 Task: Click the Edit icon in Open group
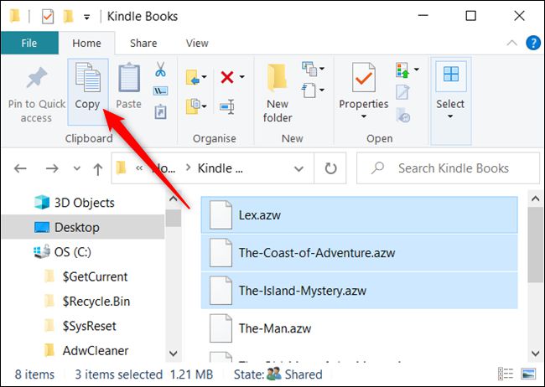[x=402, y=92]
